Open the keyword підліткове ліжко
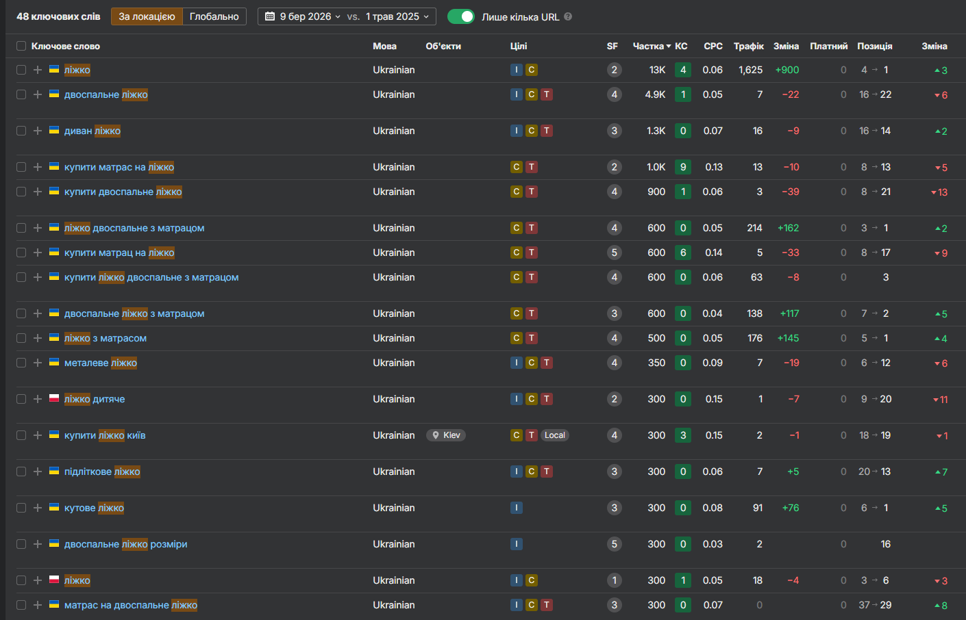The height and width of the screenshot is (620, 966). point(102,472)
